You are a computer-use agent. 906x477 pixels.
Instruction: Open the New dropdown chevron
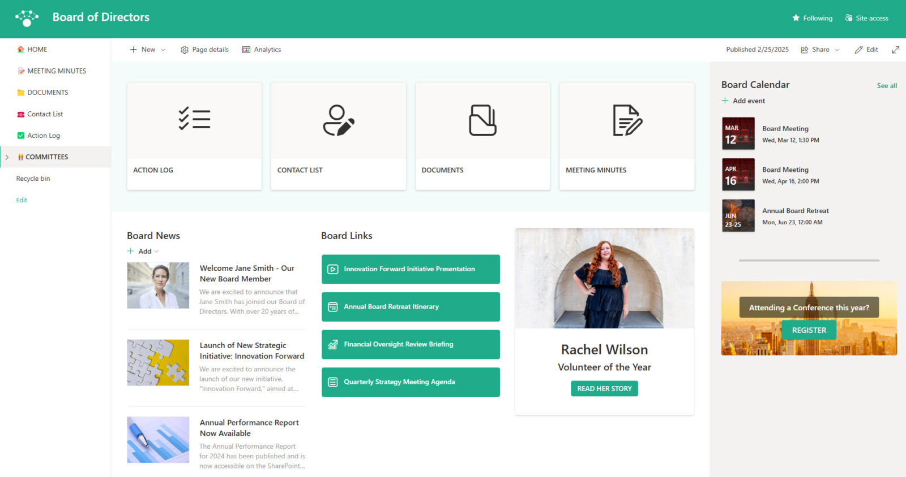pos(163,50)
